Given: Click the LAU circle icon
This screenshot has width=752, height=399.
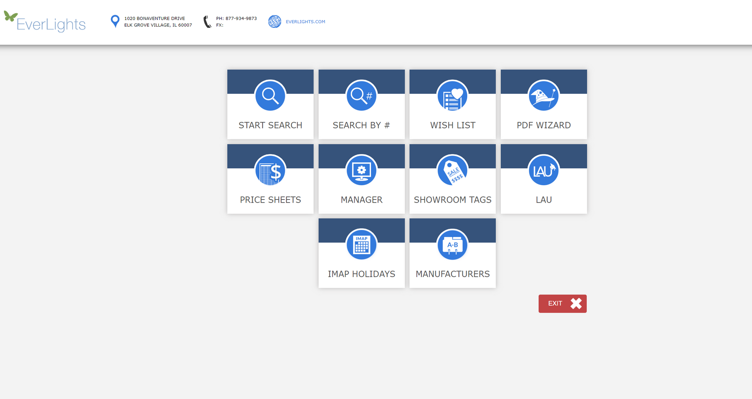Looking at the screenshot, I should point(544,170).
